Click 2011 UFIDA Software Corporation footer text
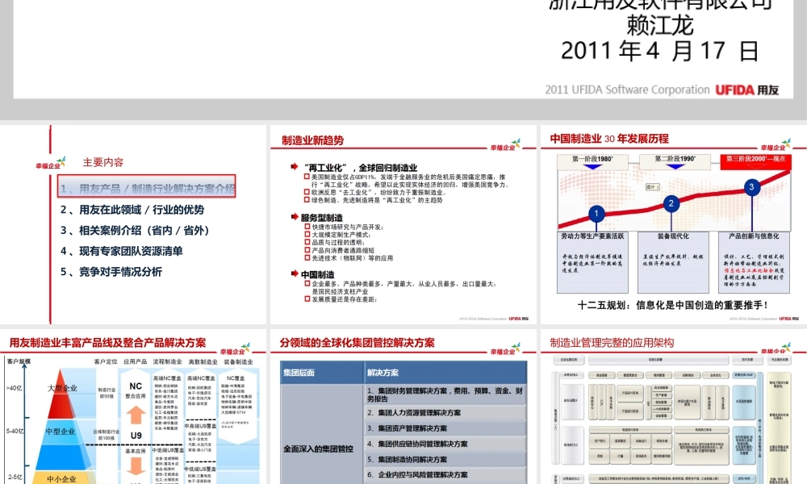This screenshot has width=807, height=484. pos(627,90)
